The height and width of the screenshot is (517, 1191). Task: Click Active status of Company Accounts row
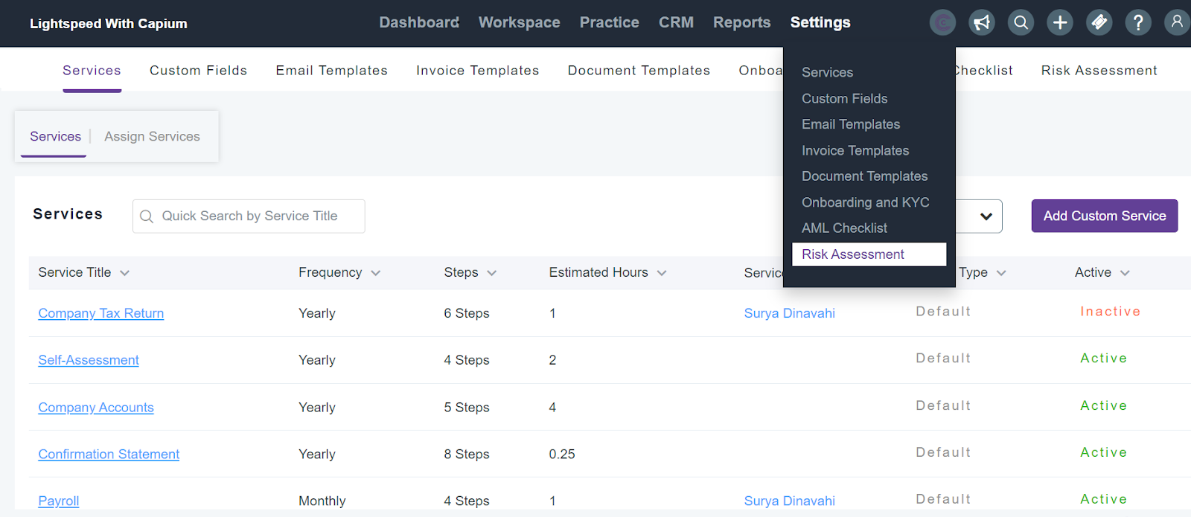1103,405
